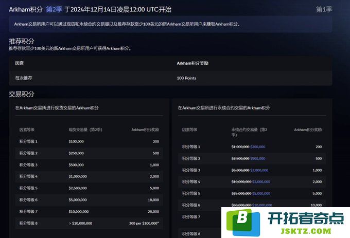Click the blue '$200,000' perpetual volume
This screenshot has width=350, height=238.
click(x=258, y=147)
